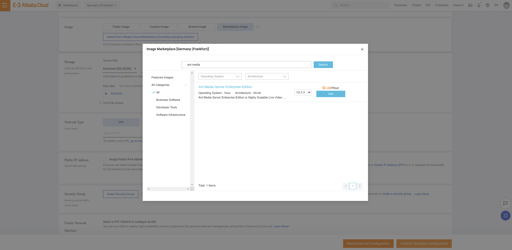Open the V2.3.3 version dropdown
Screen dimensions: 512x250
tap(303, 92)
